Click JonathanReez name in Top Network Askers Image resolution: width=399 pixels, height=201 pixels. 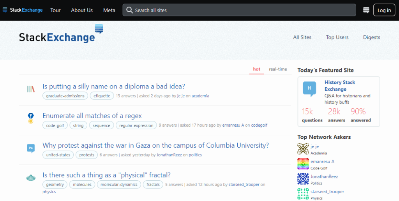[x=324, y=176]
